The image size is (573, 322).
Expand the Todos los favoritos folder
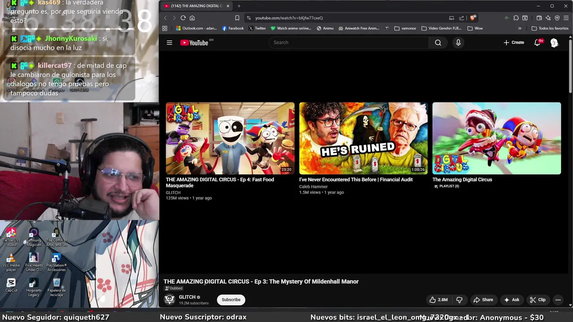(550, 28)
